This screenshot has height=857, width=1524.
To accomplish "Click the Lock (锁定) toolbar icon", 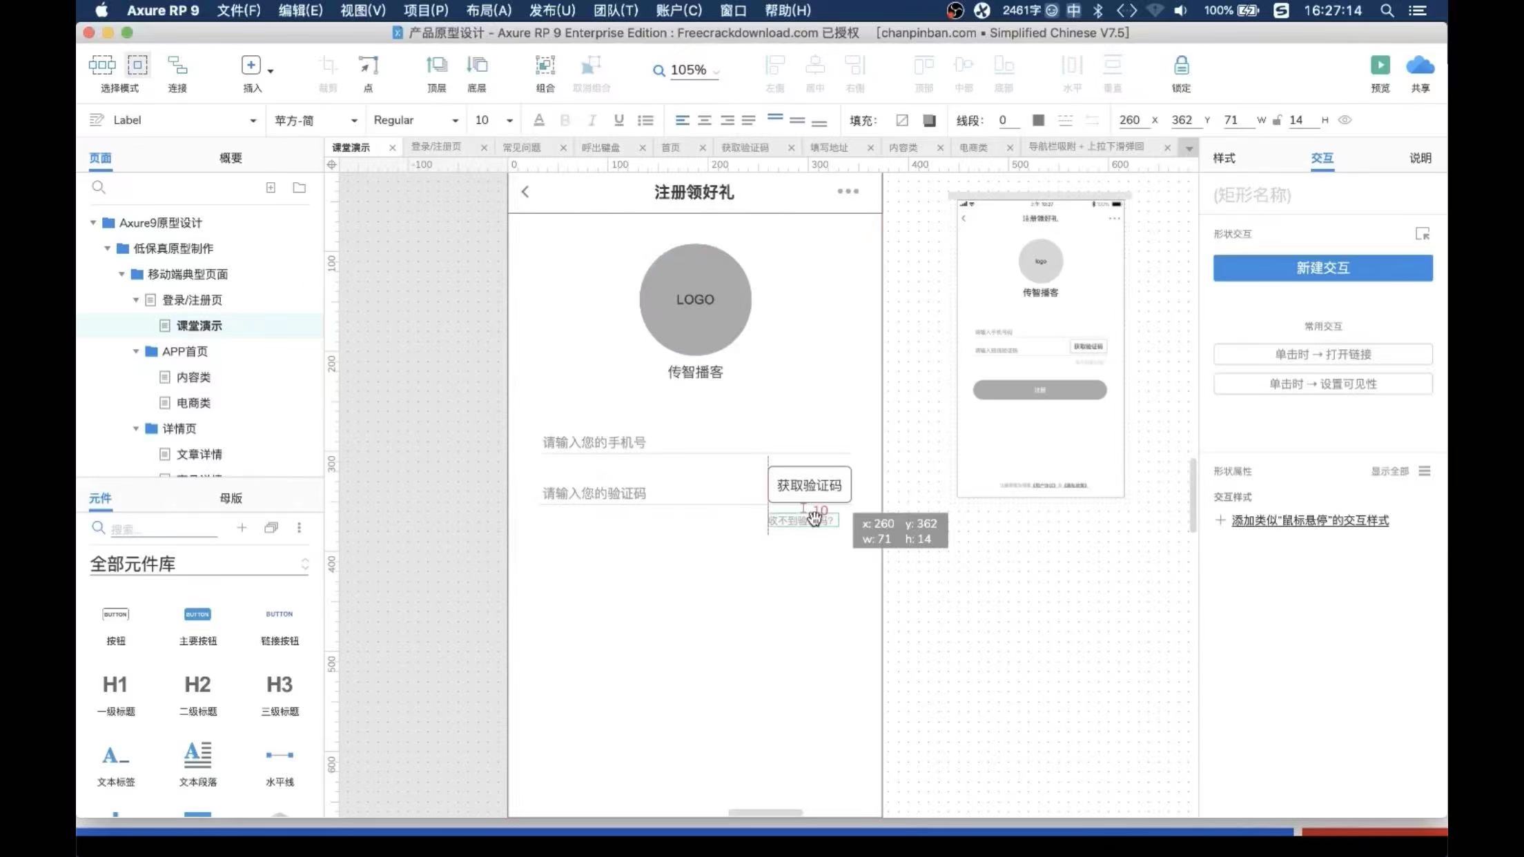I will tap(1181, 66).
